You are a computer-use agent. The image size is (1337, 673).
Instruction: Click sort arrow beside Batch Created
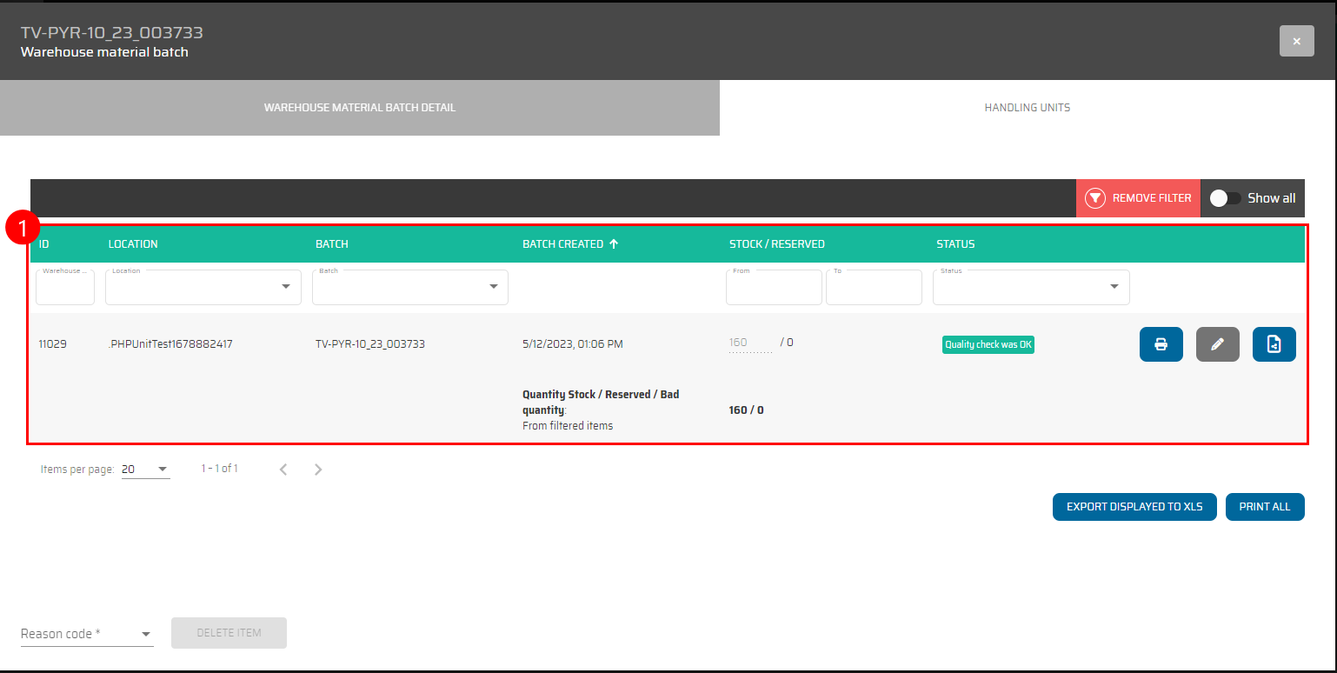pyautogui.click(x=614, y=244)
